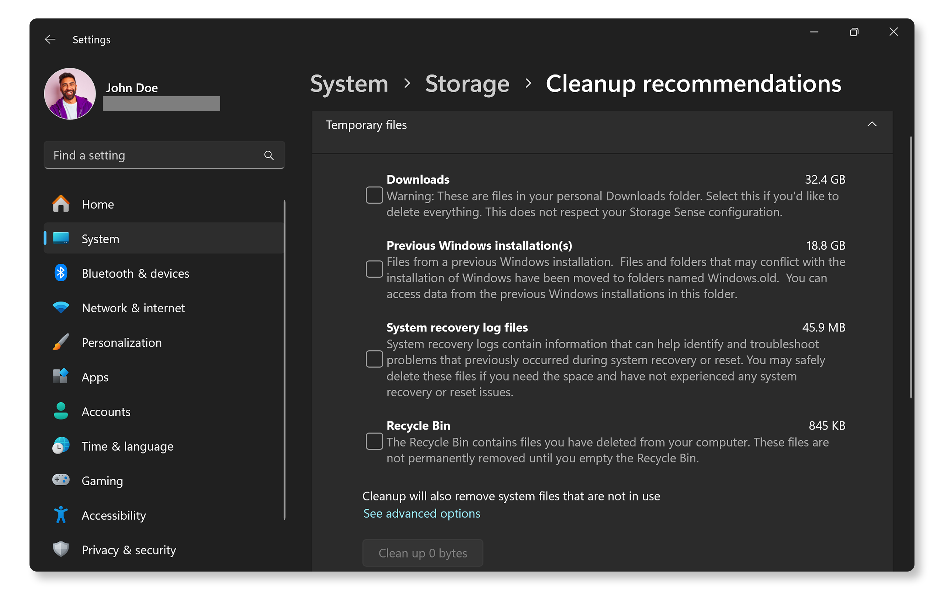Open Gaming settings
Viewport: 944px width, 590px height.
(164, 480)
